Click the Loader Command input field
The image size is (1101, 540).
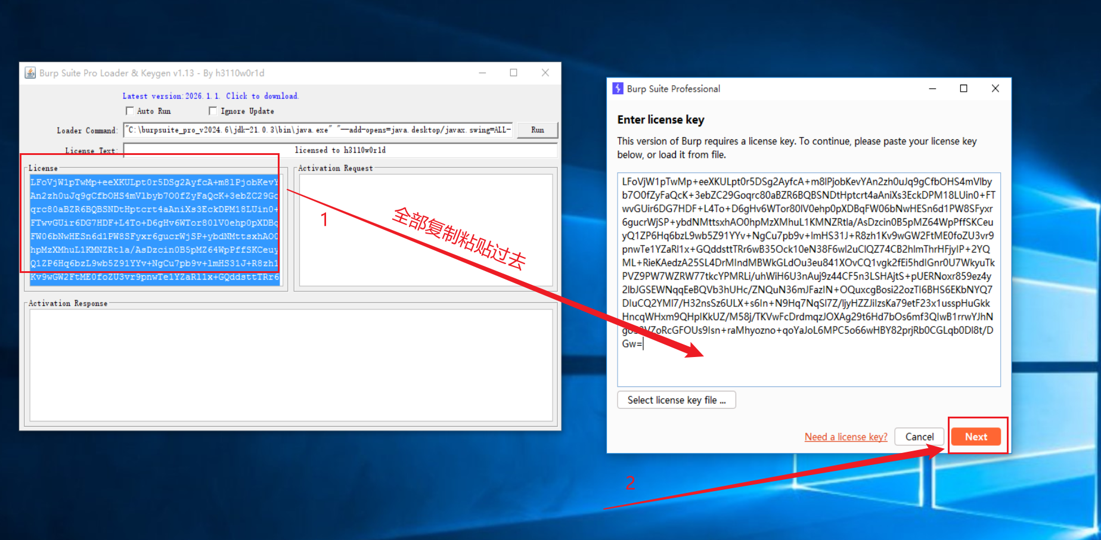click(x=318, y=130)
